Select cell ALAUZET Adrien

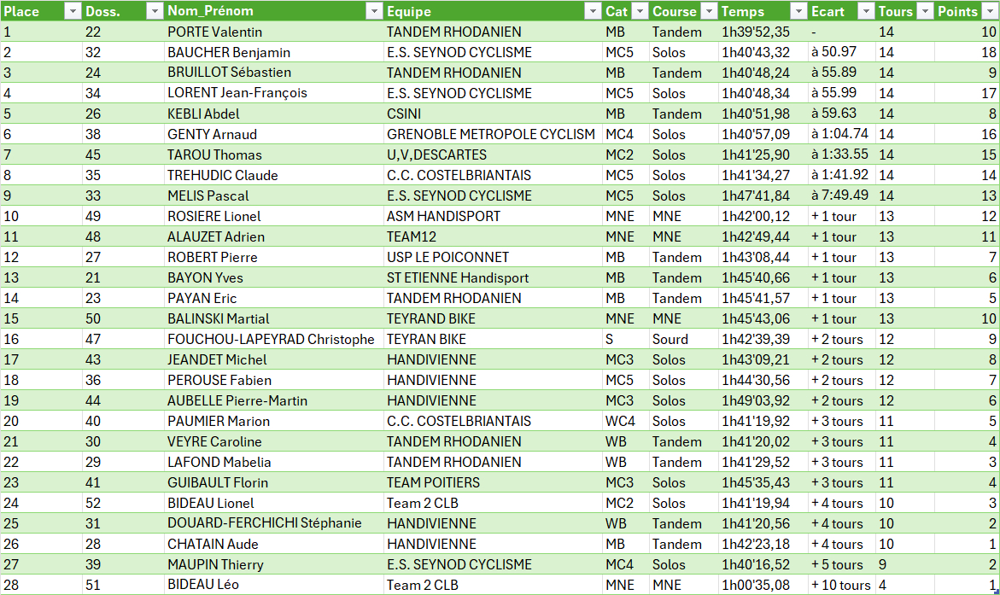[273, 236]
